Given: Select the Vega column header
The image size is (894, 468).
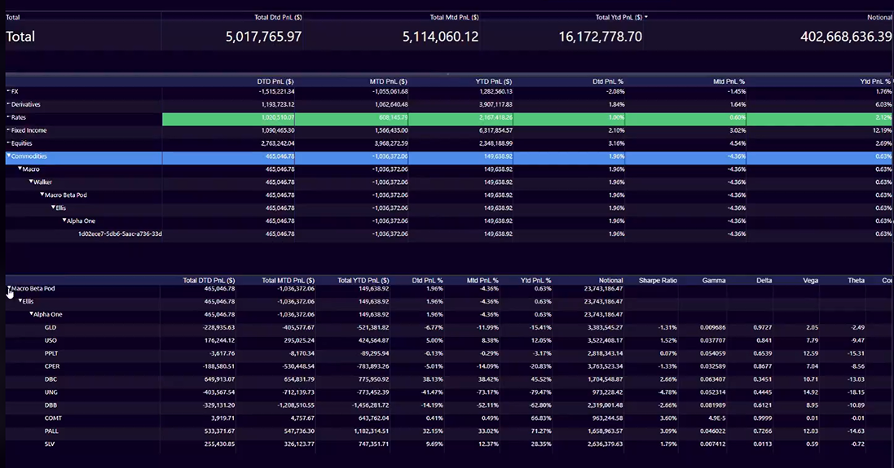Looking at the screenshot, I should tap(810, 281).
